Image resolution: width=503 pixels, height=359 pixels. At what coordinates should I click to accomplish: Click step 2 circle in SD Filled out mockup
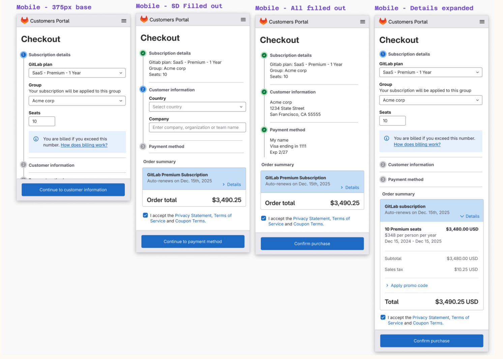143,89
